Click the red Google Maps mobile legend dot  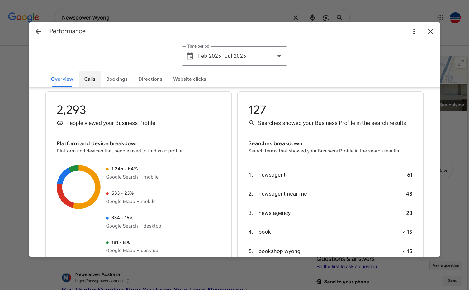(107, 193)
